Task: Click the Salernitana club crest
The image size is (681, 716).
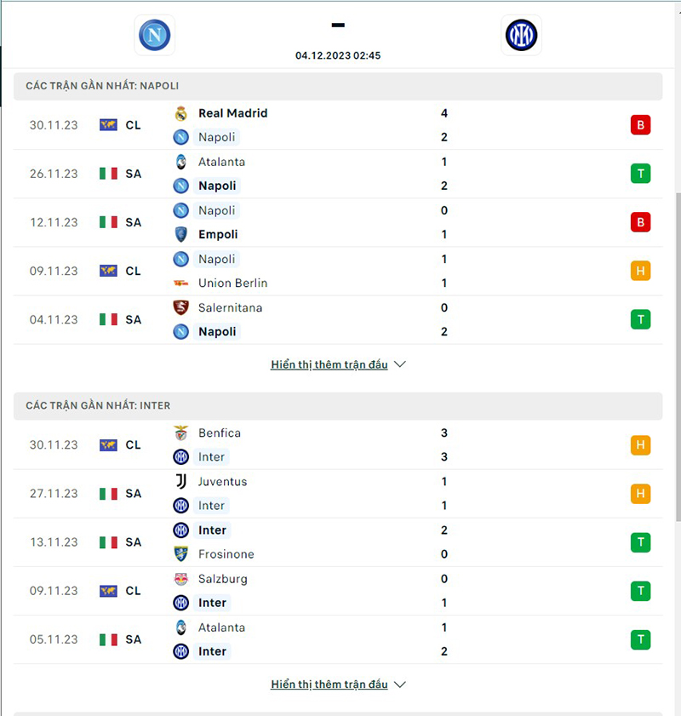Action: point(180,307)
